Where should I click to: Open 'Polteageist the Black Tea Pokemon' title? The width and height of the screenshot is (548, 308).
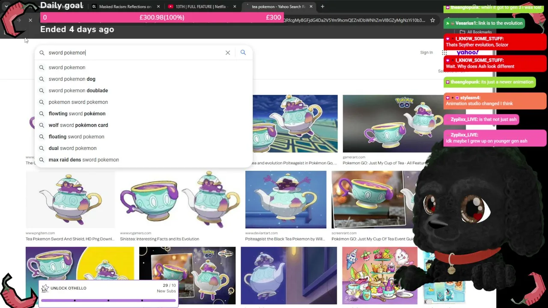coord(285,239)
